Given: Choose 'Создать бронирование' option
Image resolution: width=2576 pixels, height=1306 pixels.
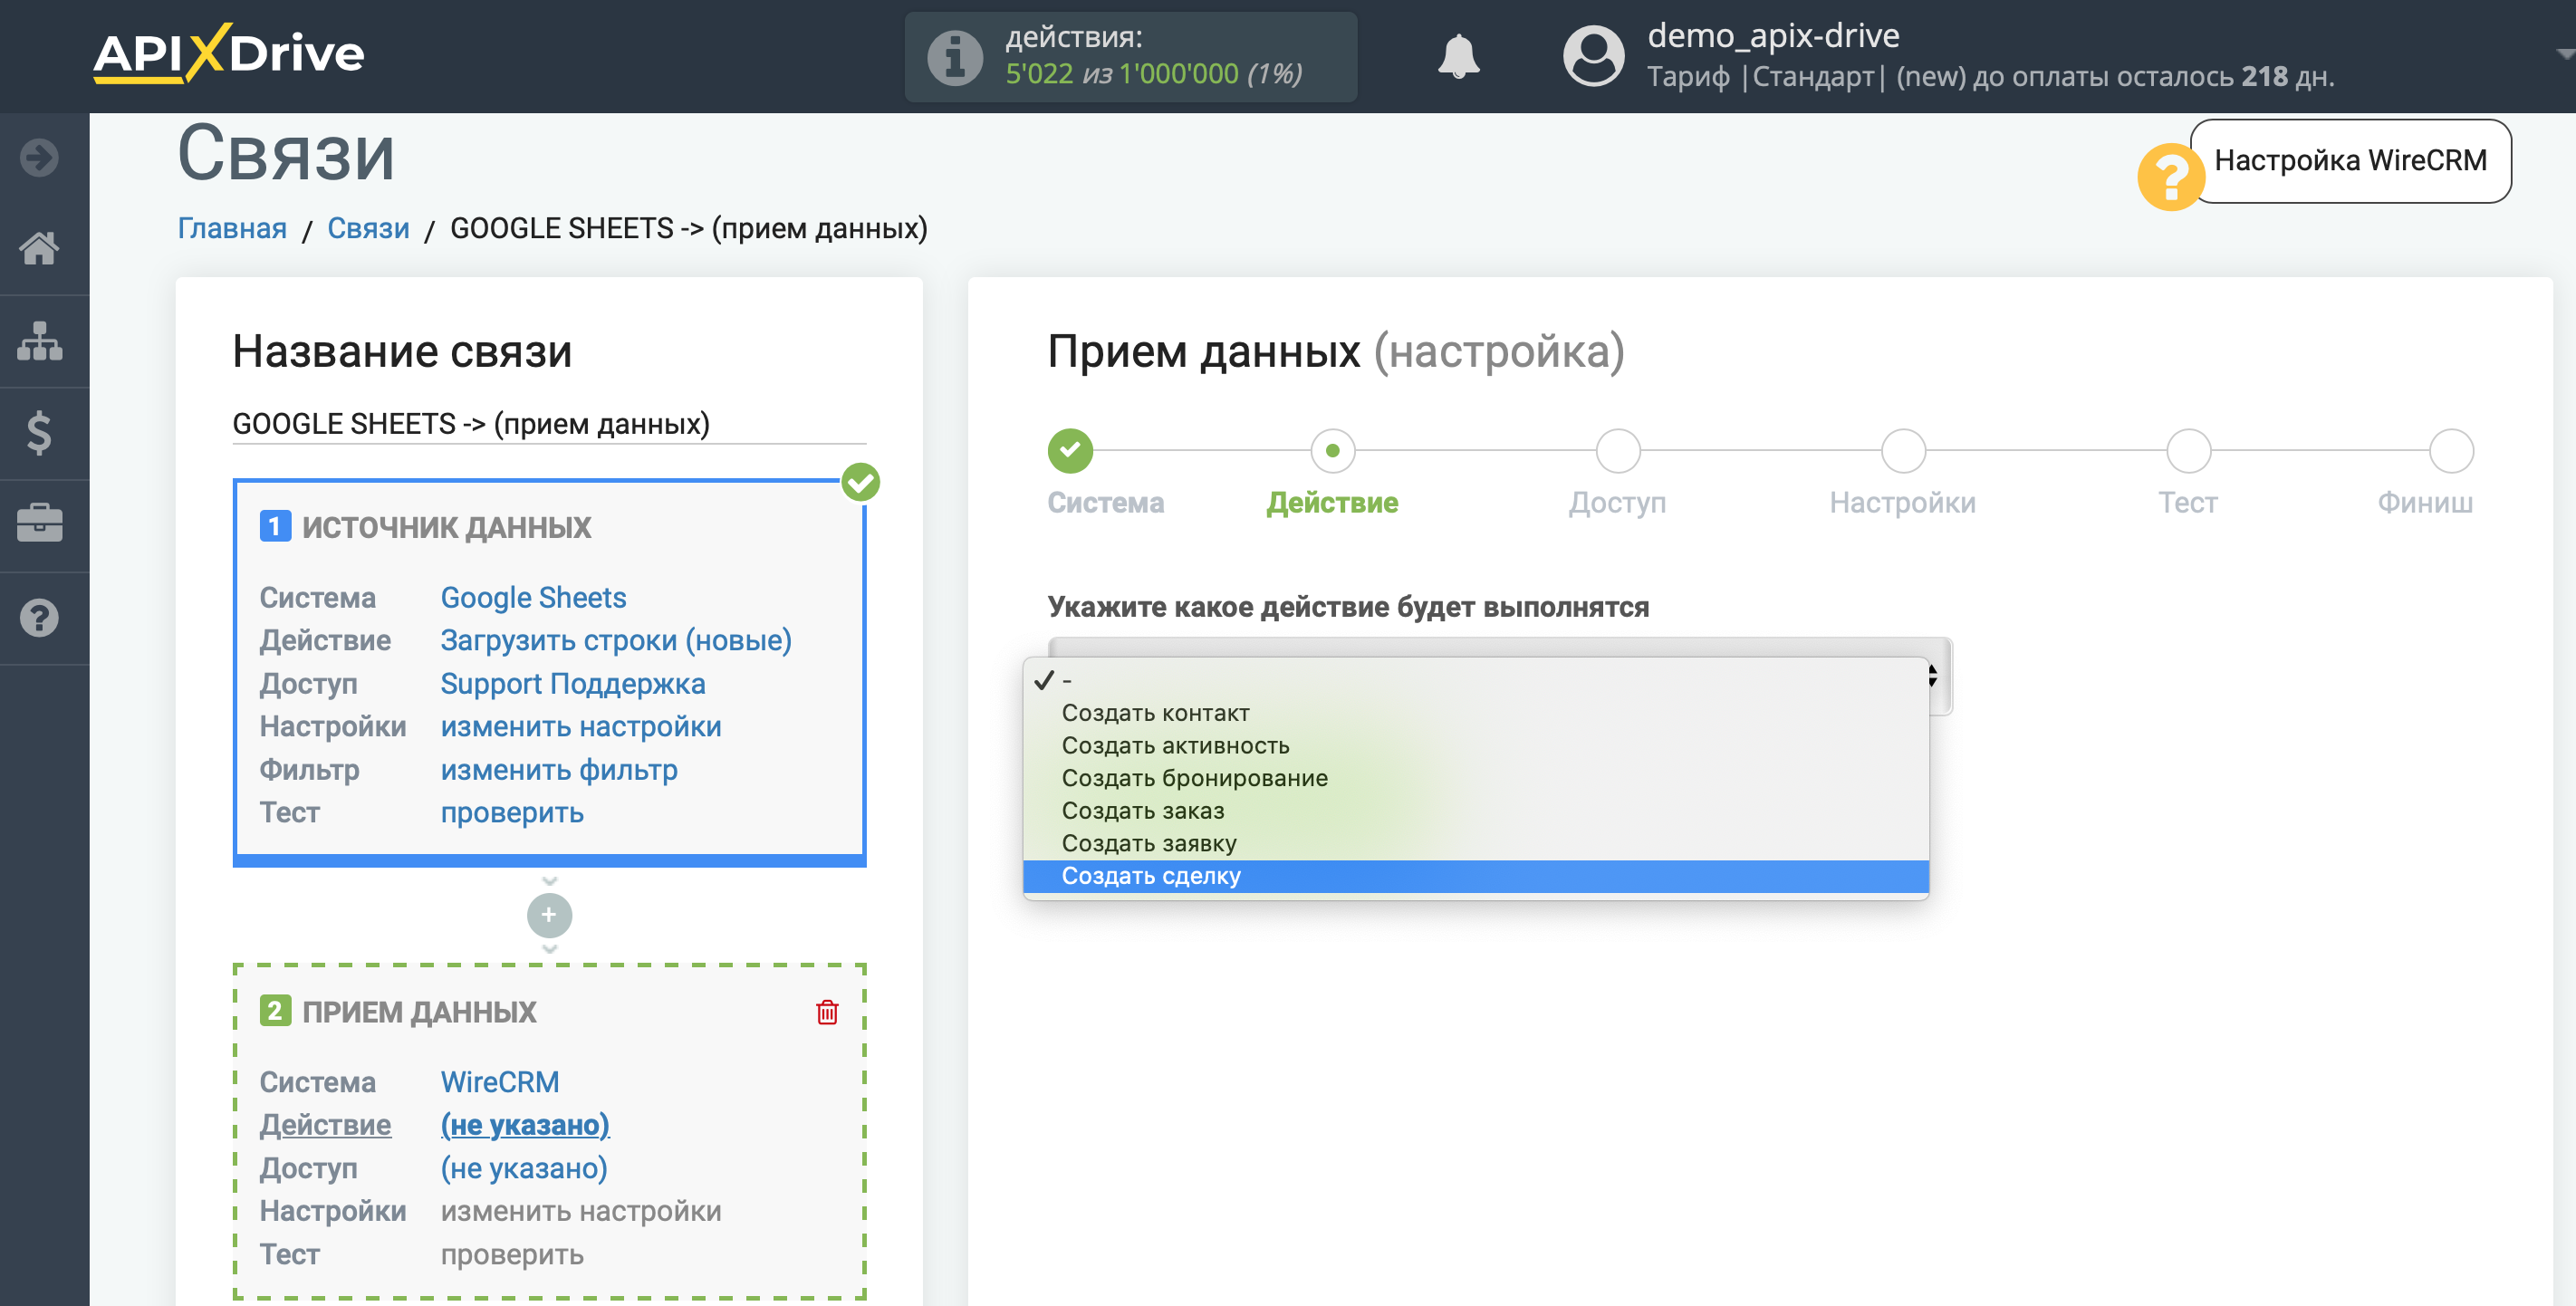Looking at the screenshot, I should click(1476, 778).
